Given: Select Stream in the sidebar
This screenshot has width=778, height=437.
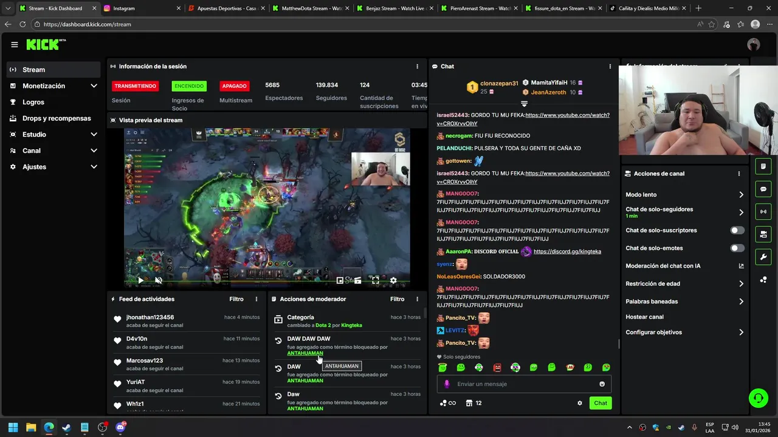Looking at the screenshot, I should pyautogui.click(x=53, y=70).
